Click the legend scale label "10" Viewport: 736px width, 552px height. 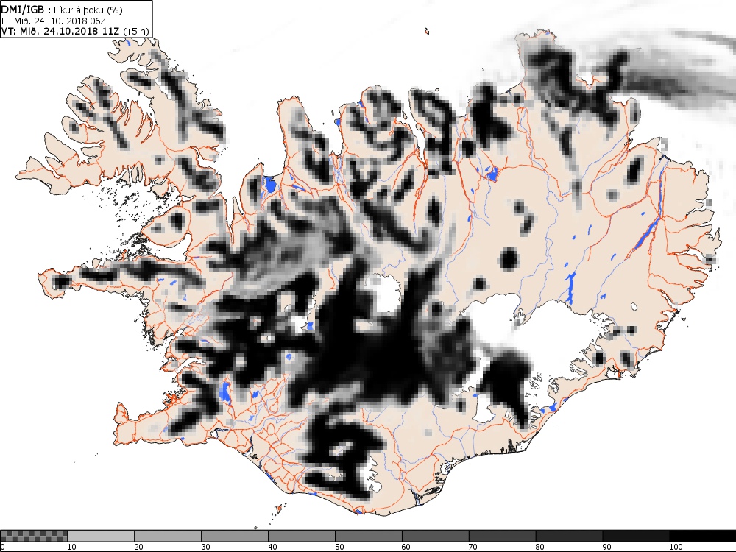pos(72,547)
